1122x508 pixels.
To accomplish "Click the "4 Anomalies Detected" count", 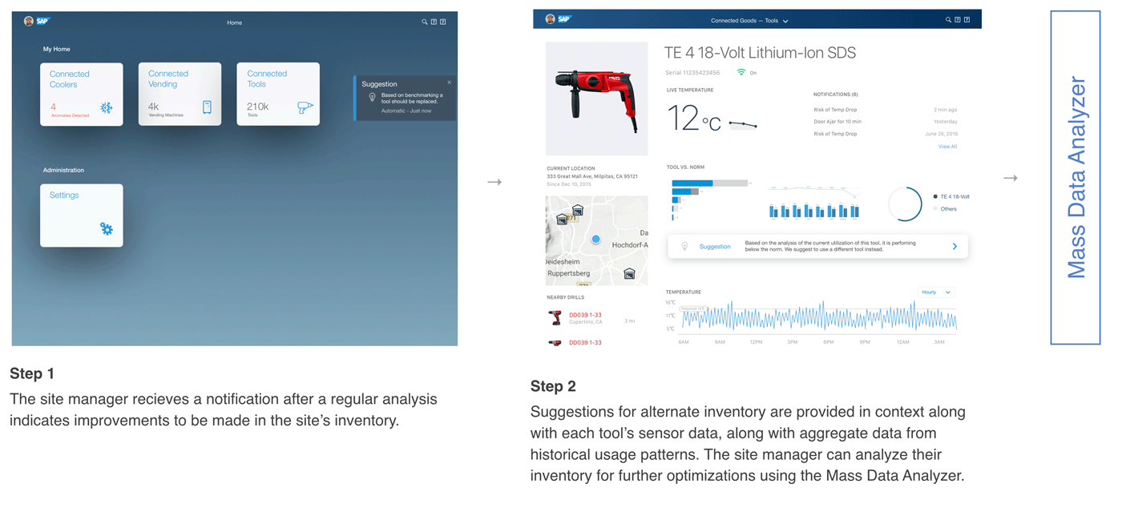I will click(70, 110).
